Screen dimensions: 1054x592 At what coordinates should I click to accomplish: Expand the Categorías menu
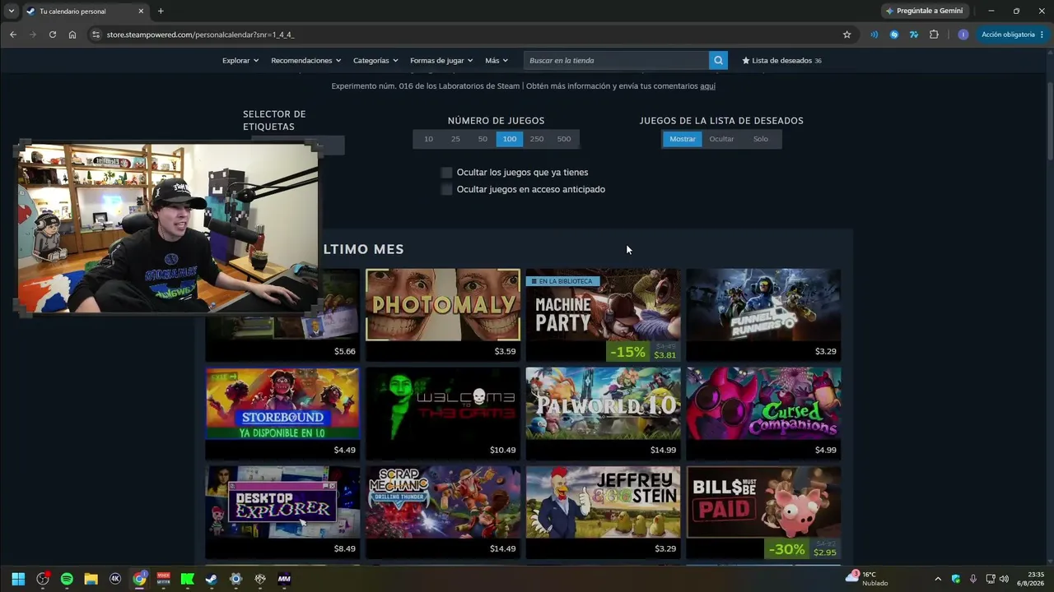coord(375,60)
